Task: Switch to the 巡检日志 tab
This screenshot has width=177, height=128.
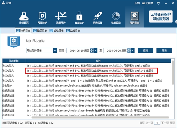Action: pyautogui.click(x=57, y=30)
